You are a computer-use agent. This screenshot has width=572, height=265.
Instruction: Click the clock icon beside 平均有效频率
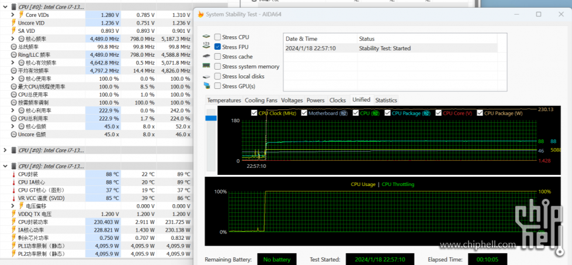click(x=14, y=71)
